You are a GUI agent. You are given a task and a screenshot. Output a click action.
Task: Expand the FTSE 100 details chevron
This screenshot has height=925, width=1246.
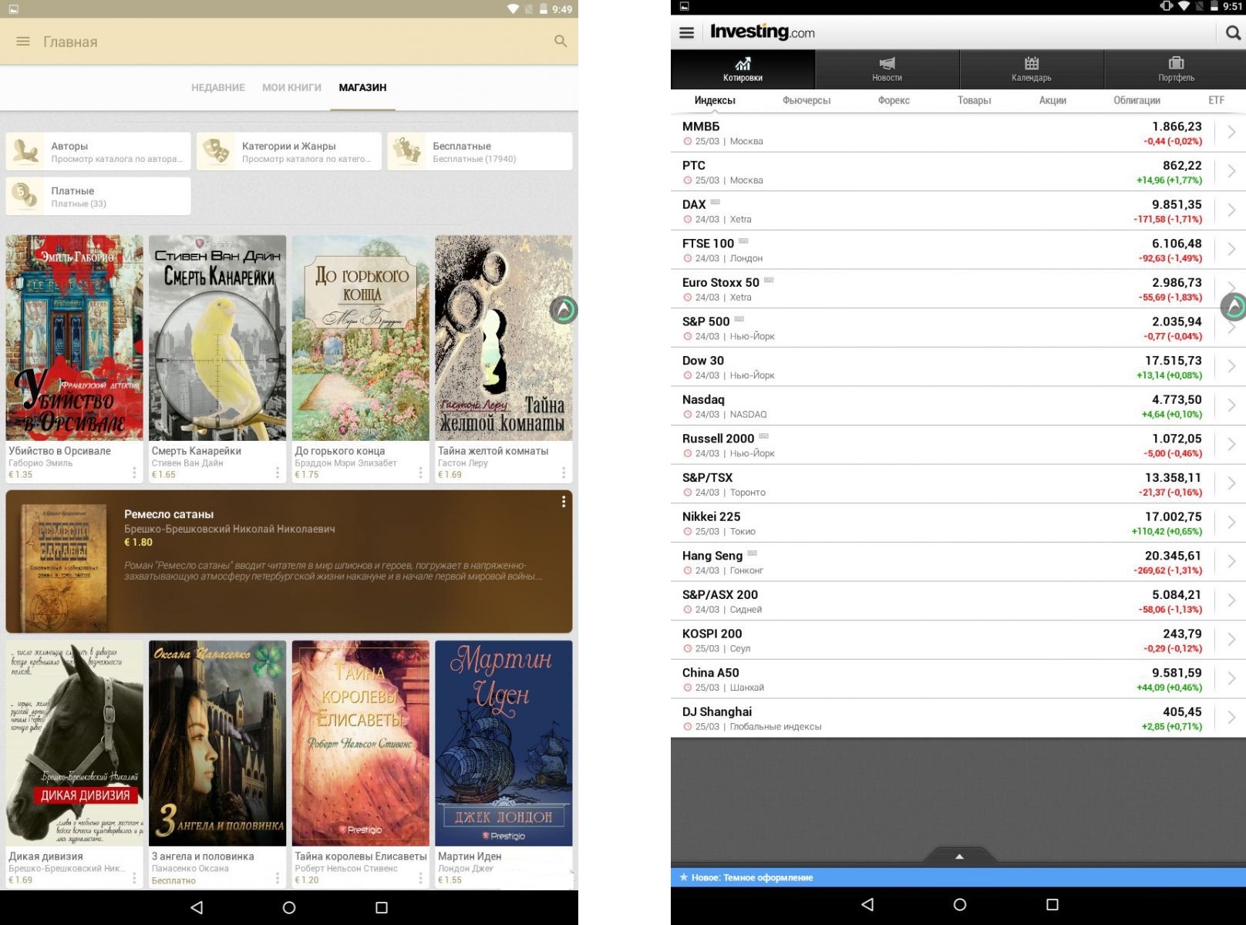point(1231,250)
